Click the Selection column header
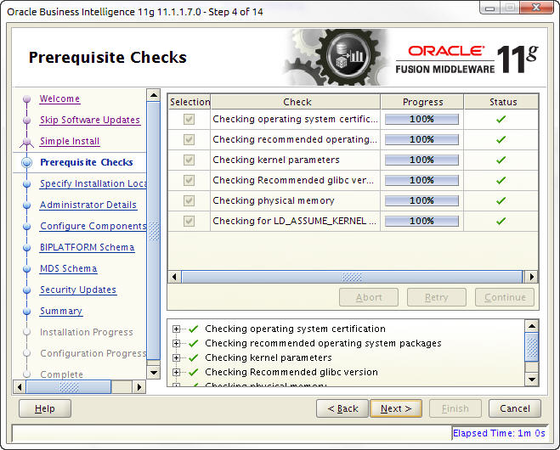Image resolution: width=560 pixels, height=450 pixels. (189, 102)
